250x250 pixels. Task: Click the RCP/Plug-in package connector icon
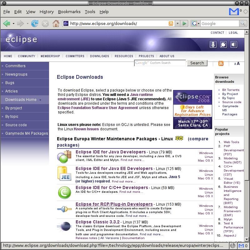(64, 209)
